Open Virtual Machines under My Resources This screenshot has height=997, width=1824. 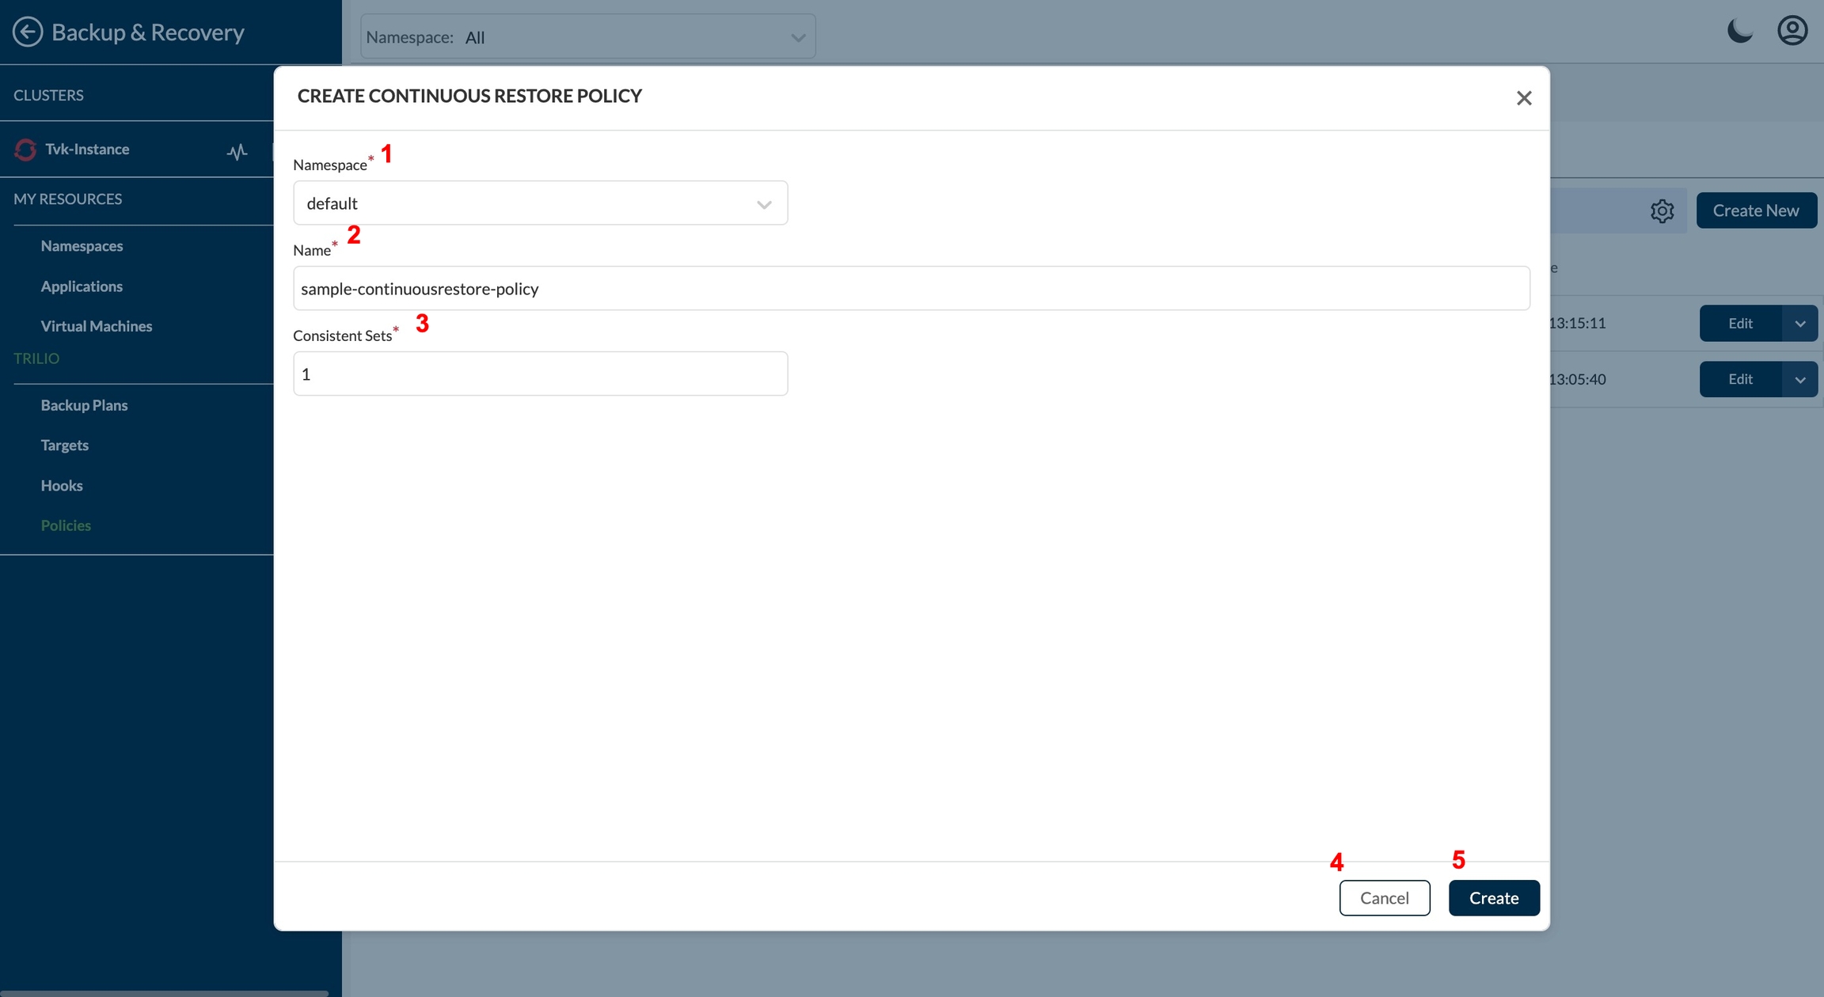point(96,326)
